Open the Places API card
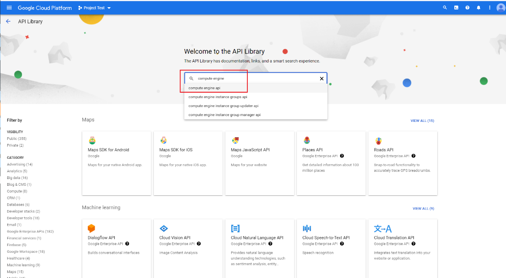 (x=331, y=162)
